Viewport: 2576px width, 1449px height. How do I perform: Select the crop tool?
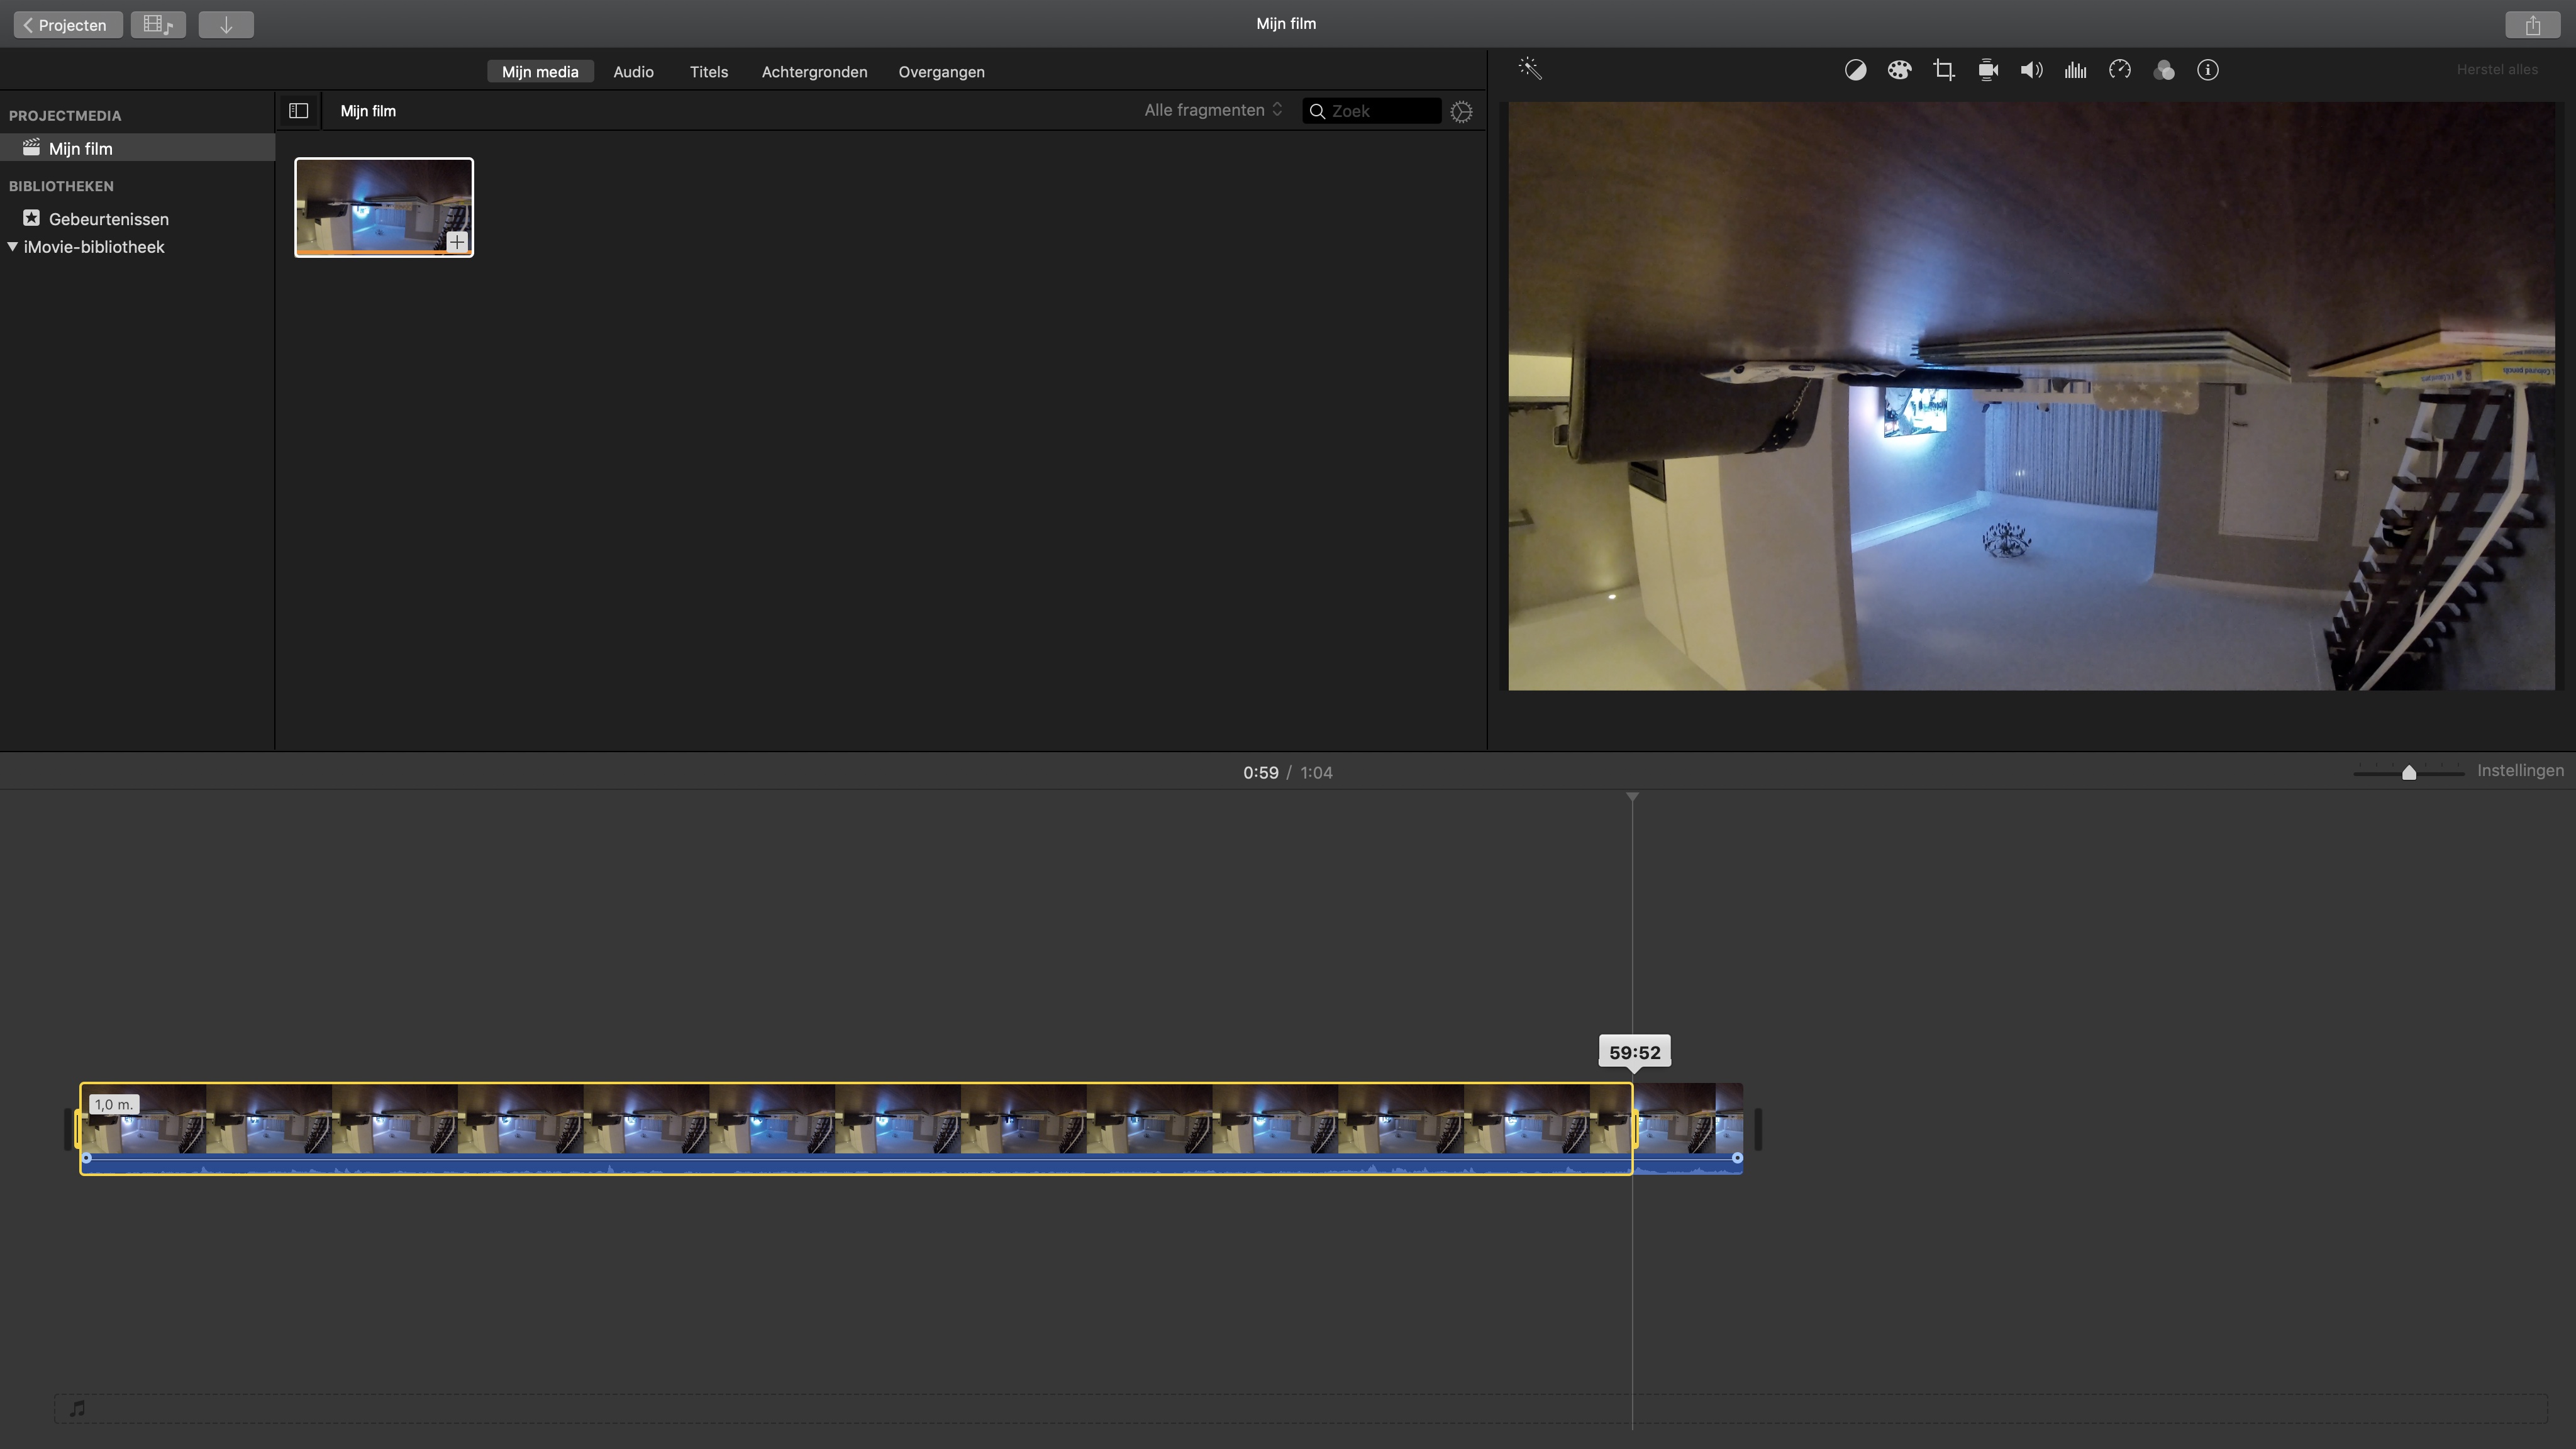click(x=1943, y=70)
